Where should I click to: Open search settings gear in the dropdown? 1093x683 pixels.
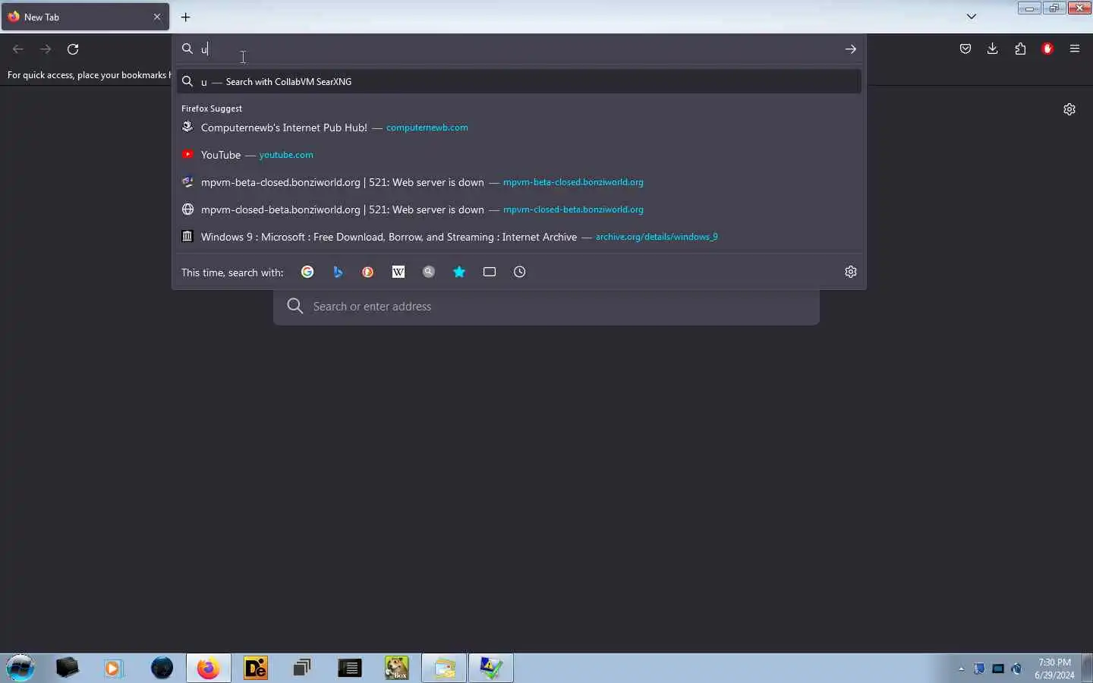click(851, 272)
